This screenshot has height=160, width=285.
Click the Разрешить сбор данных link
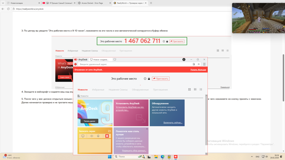click(134, 151)
